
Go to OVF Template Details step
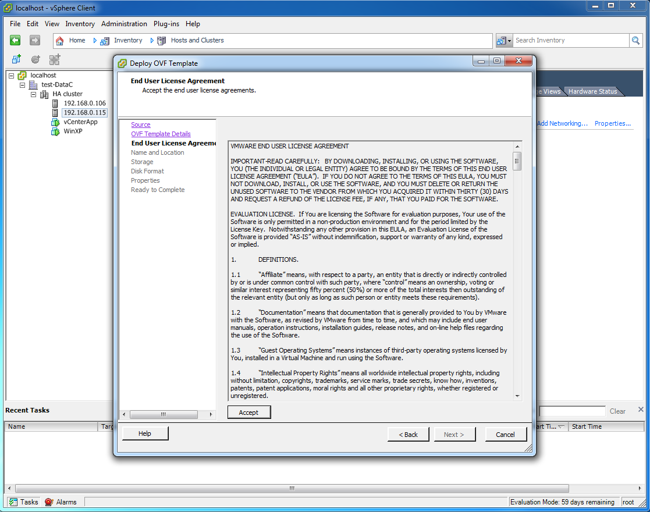pyautogui.click(x=161, y=134)
